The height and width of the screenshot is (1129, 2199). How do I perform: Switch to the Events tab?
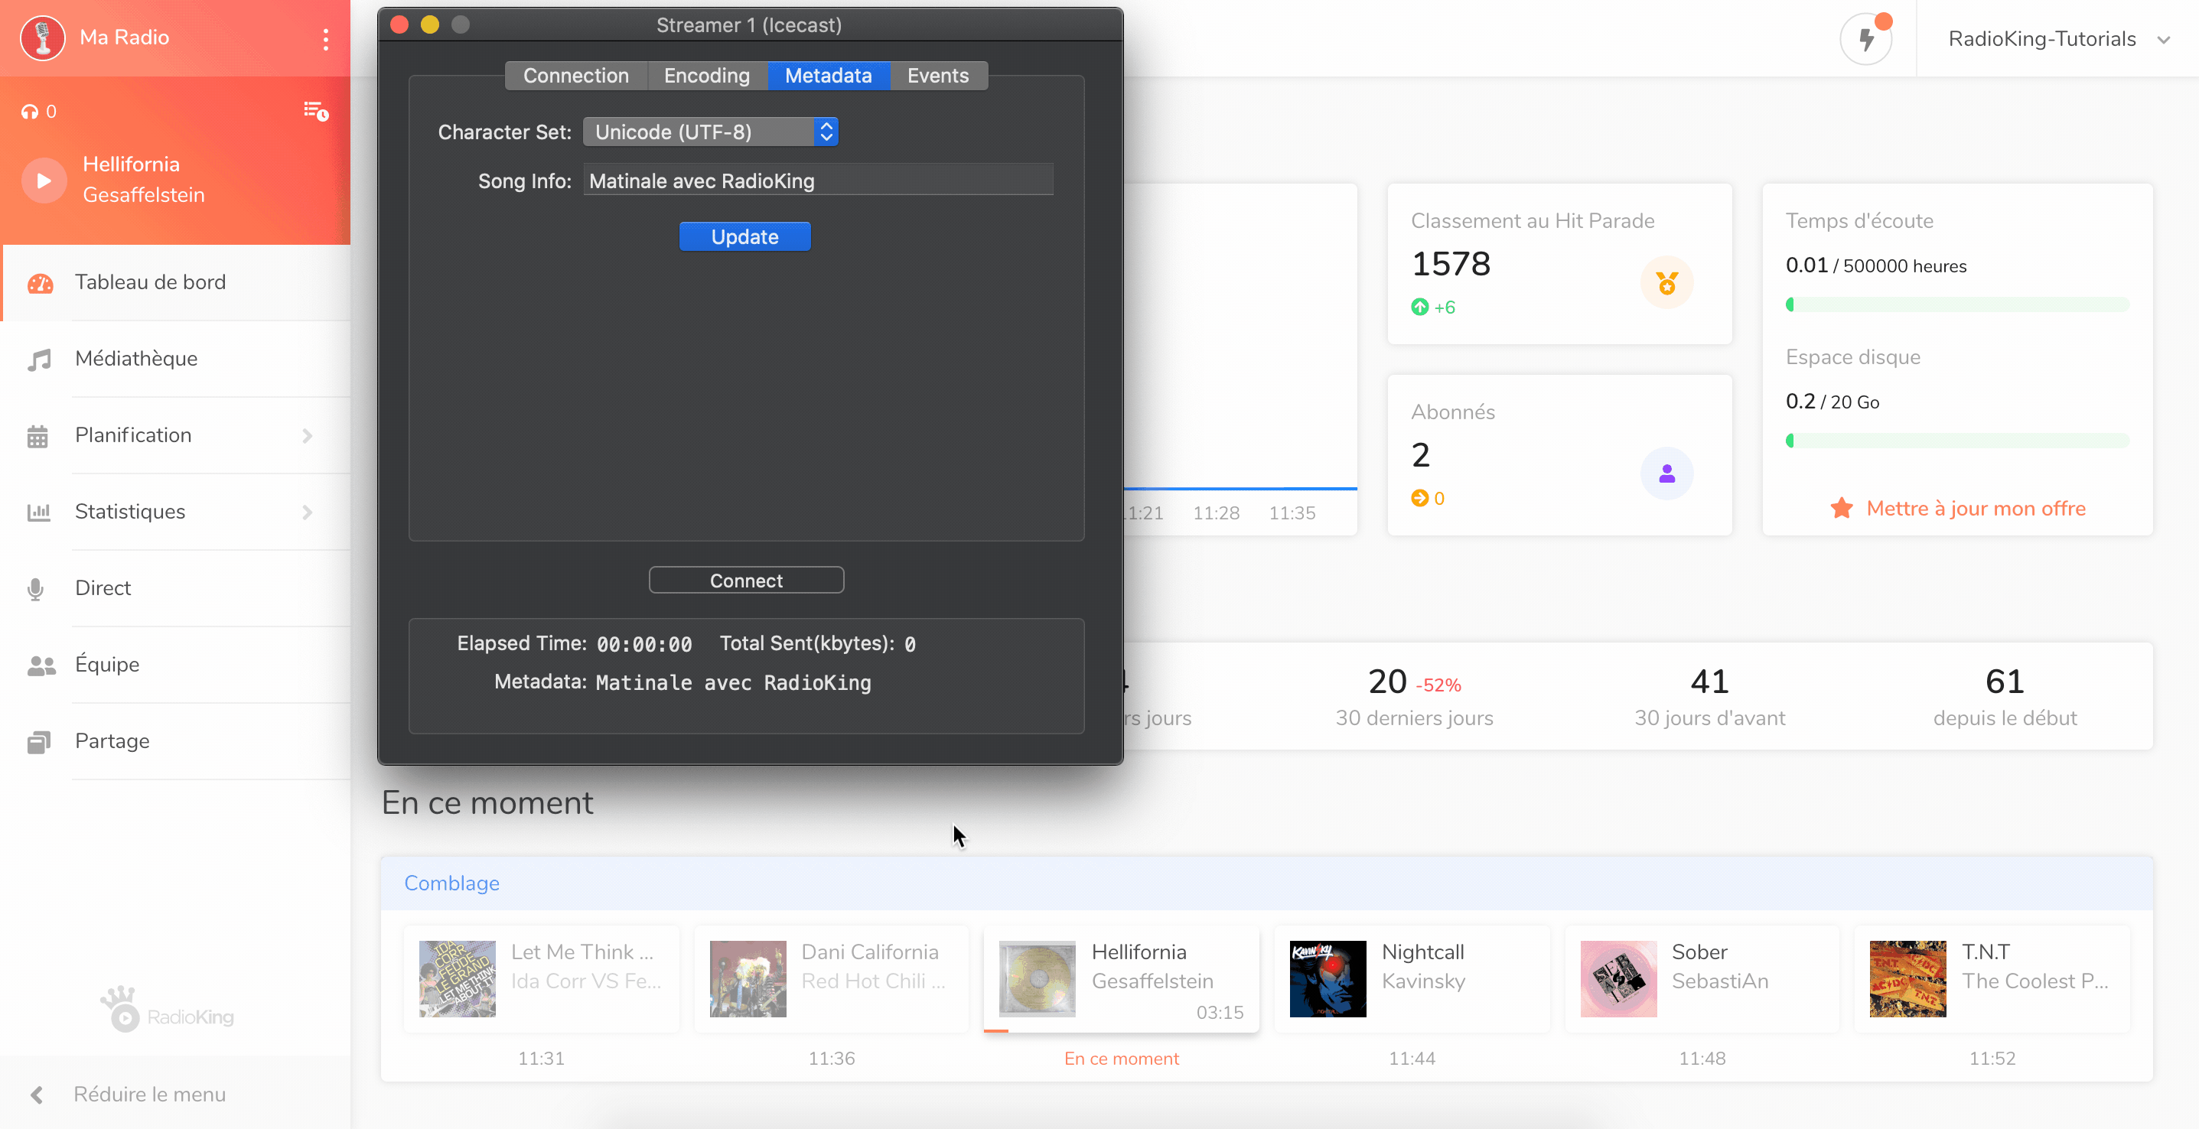[x=937, y=76]
